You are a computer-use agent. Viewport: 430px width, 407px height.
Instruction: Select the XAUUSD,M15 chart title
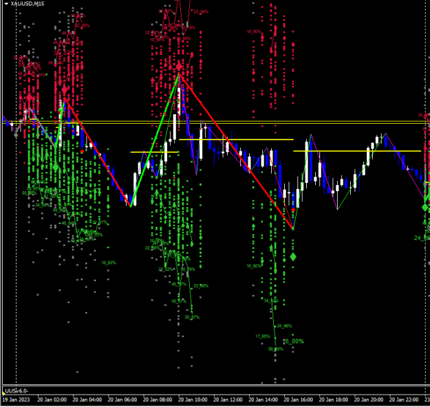coord(27,4)
